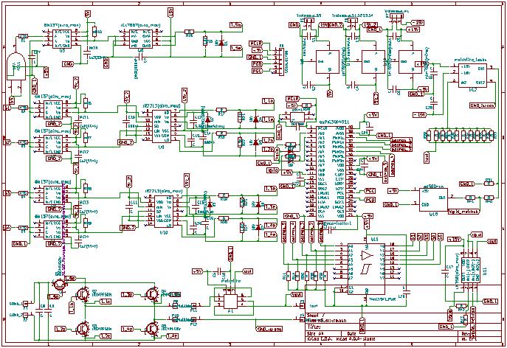507x348 pixels.
Task: Select the U16 ad580 voltage reference block
Action: 433,200
